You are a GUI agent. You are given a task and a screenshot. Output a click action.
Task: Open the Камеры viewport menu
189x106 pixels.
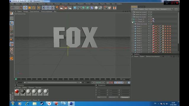point(26,11)
